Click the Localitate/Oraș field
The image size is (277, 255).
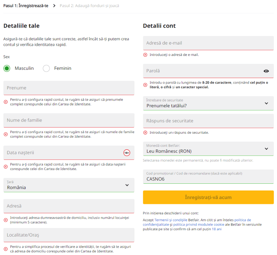click(69, 235)
